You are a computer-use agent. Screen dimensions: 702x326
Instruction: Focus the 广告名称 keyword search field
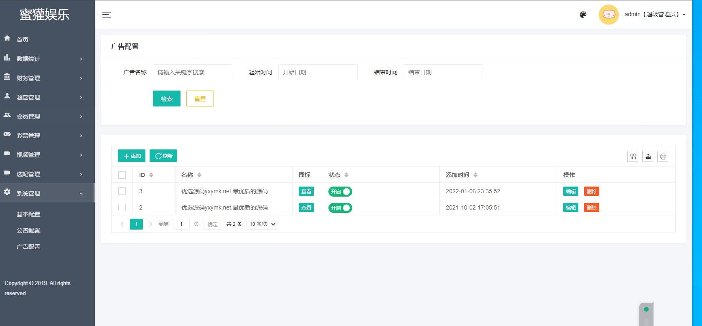[x=193, y=72]
